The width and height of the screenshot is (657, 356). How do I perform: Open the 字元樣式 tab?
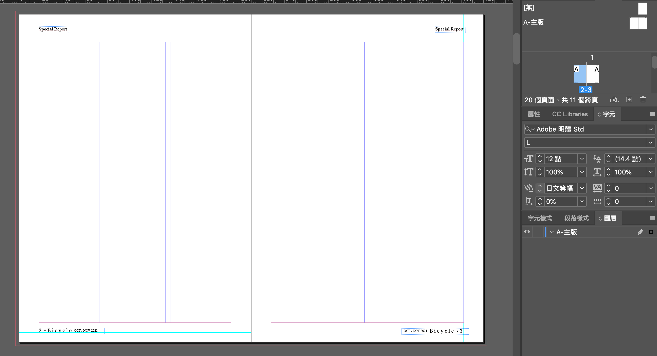point(540,218)
